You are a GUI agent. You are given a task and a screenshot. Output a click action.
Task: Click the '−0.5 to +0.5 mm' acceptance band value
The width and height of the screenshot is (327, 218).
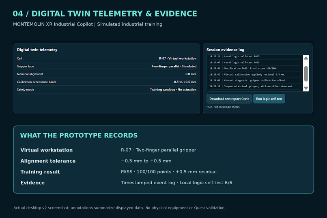(x=184, y=82)
